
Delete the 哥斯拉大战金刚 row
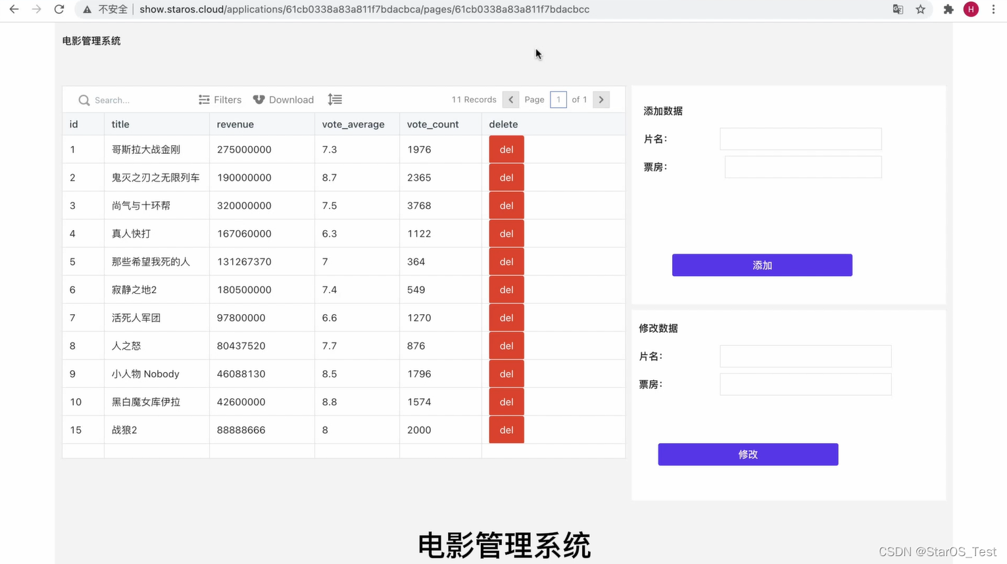click(x=506, y=149)
